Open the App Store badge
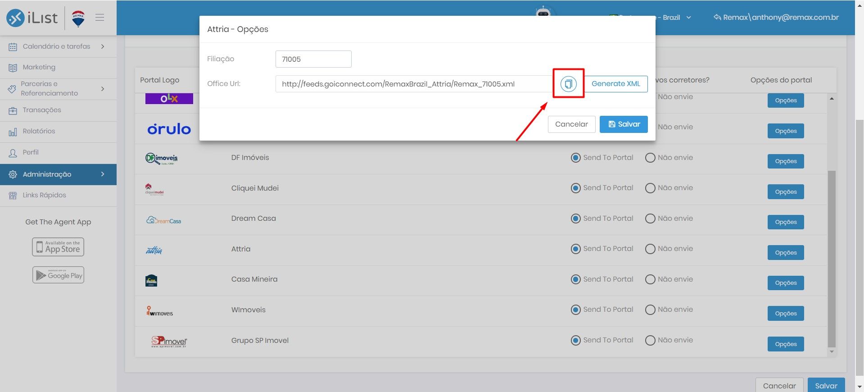This screenshot has width=864, height=392. [58, 247]
